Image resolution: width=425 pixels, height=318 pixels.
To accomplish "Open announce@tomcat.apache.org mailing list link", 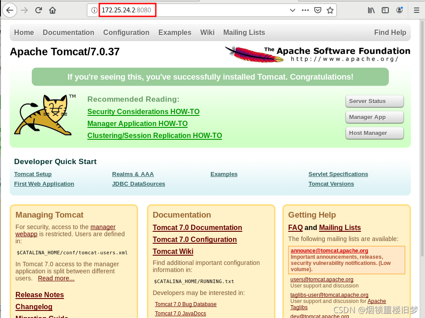I will coord(329,251).
